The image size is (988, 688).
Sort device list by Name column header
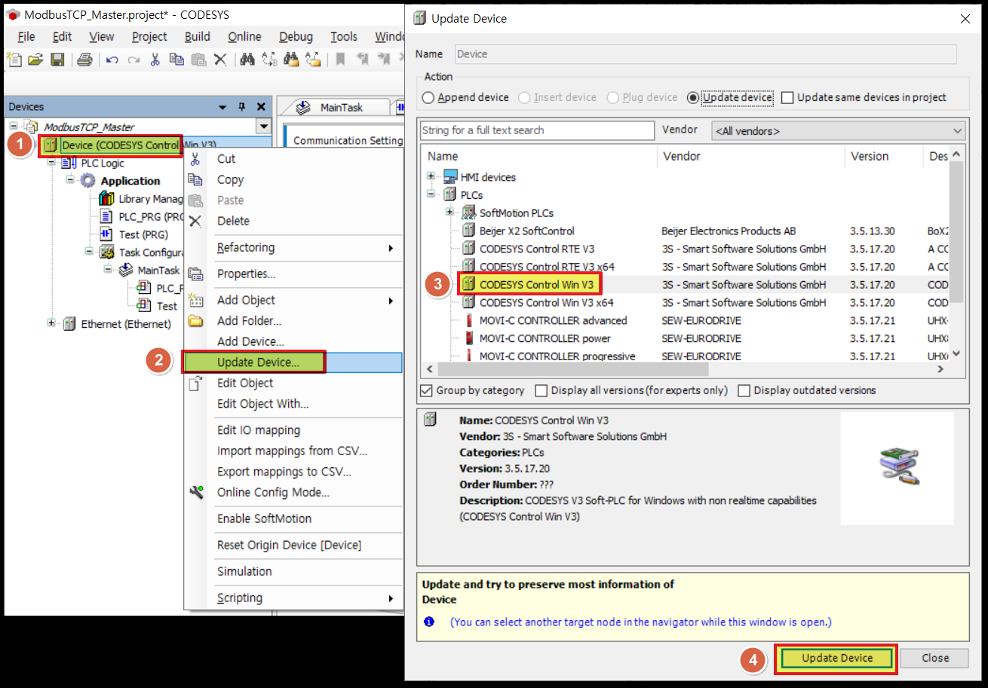pos(538,156)
